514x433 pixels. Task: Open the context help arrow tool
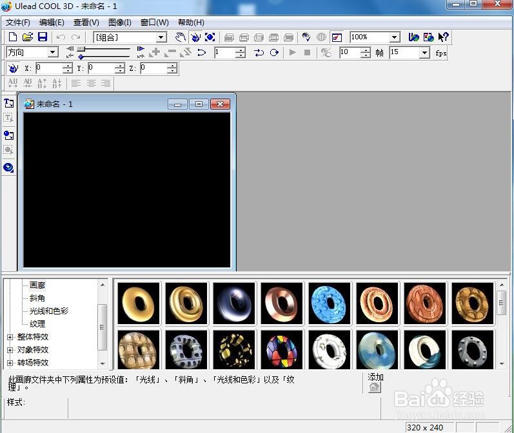click(443, 37)
